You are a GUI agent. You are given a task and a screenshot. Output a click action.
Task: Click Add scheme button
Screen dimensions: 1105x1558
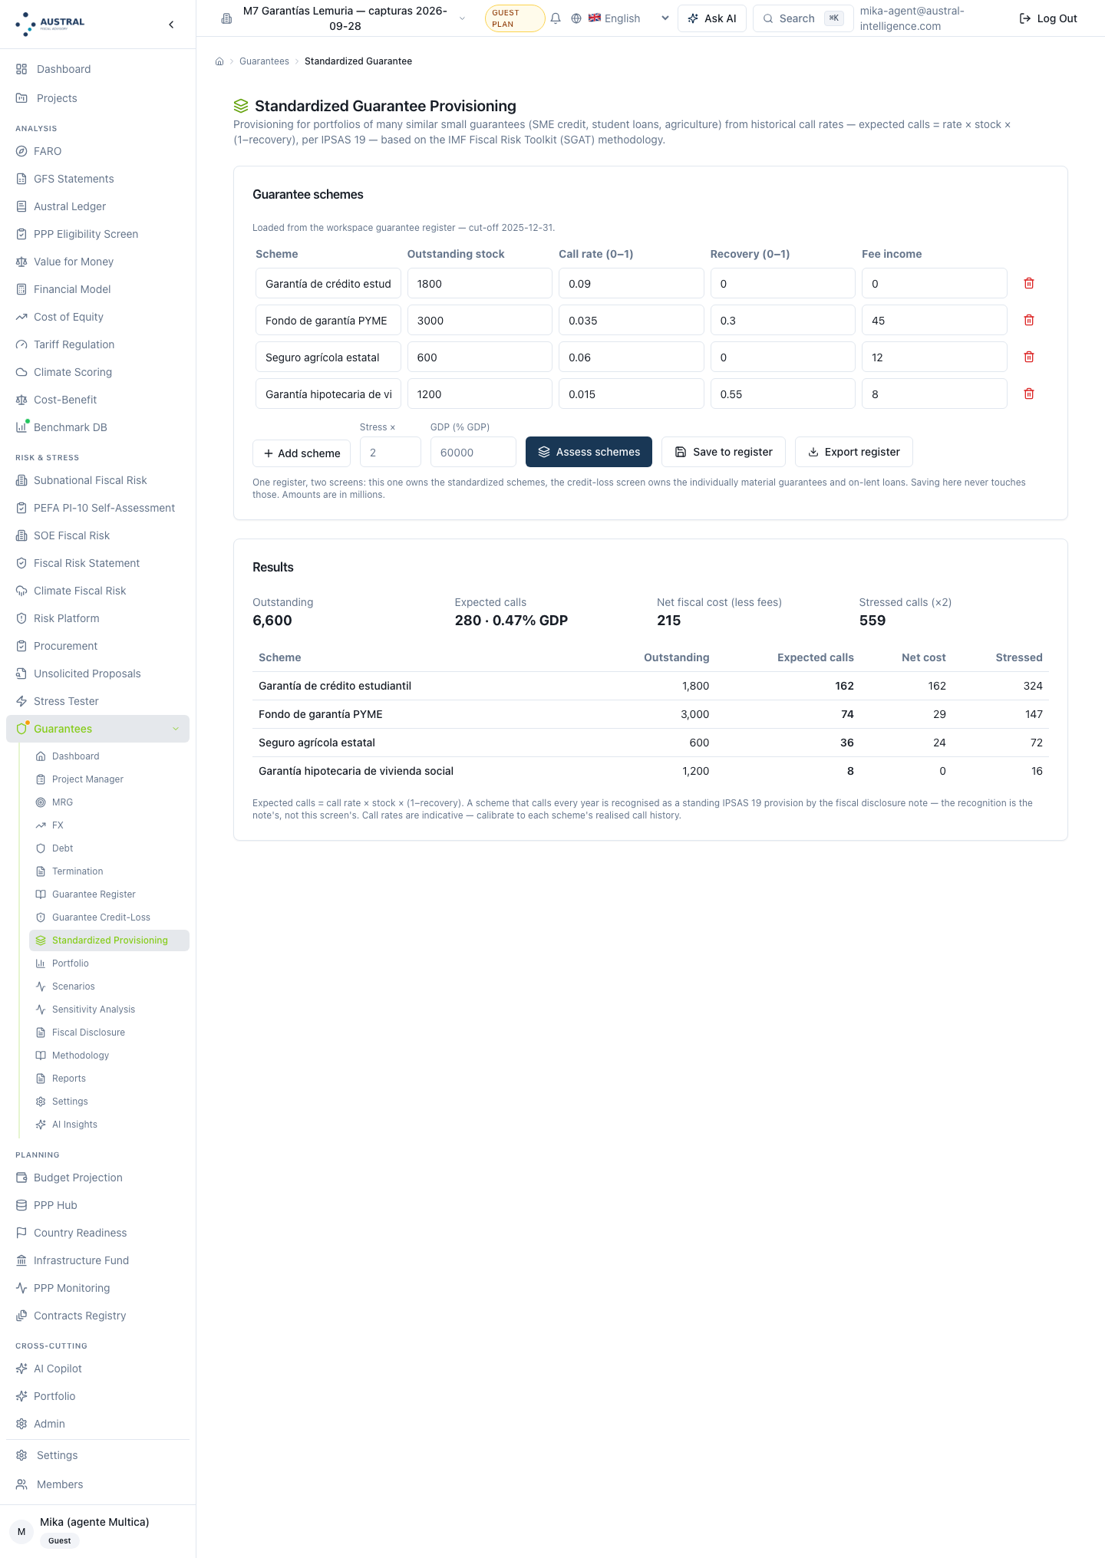pyautogui.click(x=302, y=453)
